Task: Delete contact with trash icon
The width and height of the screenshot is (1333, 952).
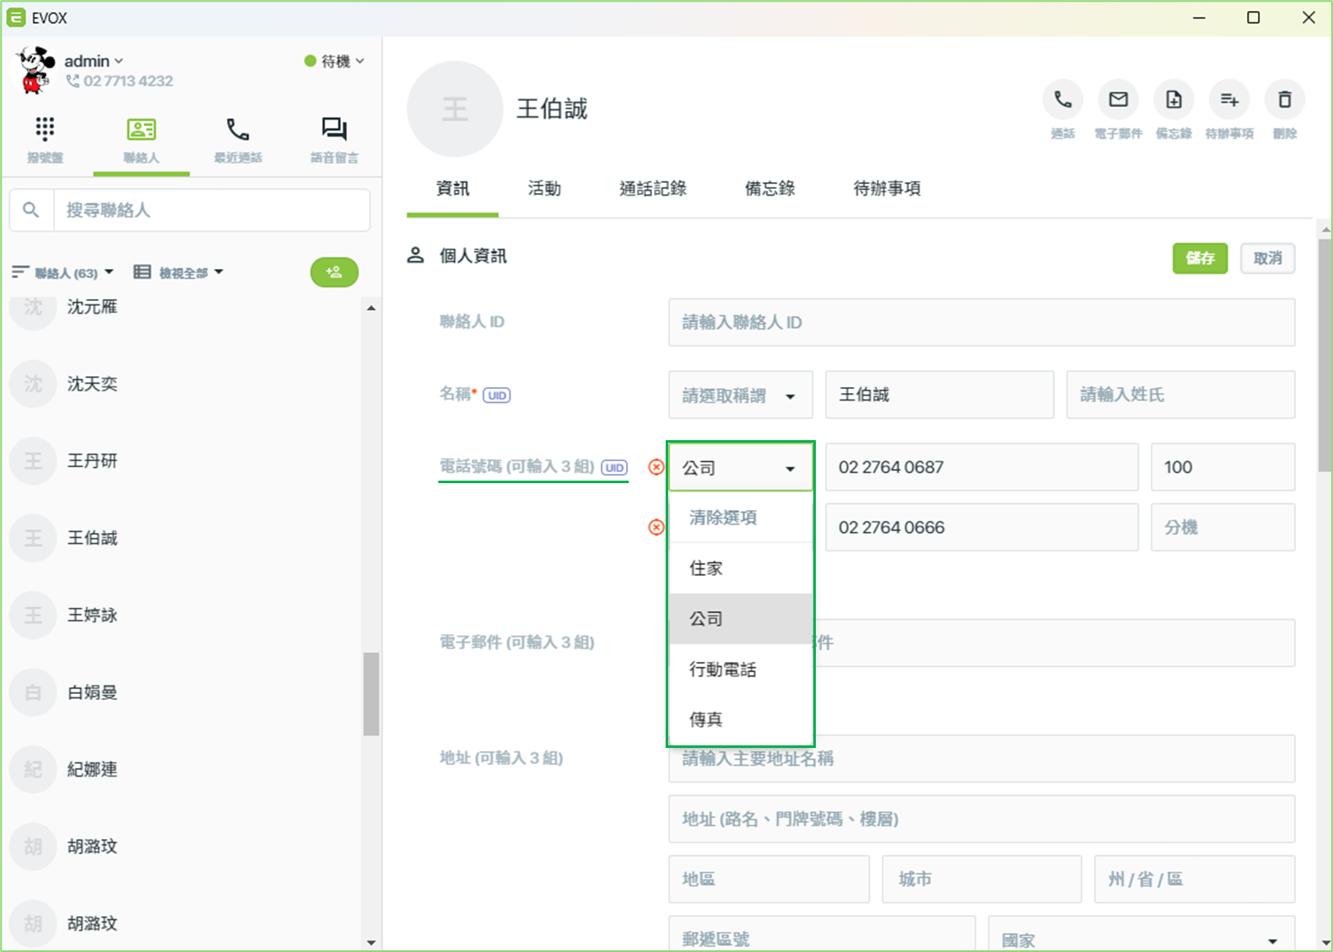Action: (1285, 100)
